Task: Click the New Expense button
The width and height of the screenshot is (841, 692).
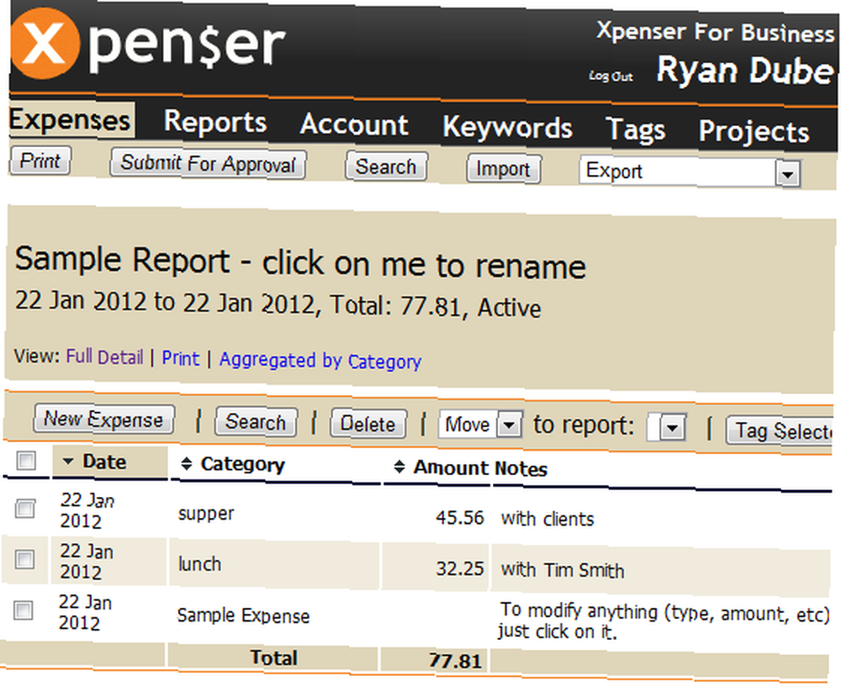Action: 104,419
